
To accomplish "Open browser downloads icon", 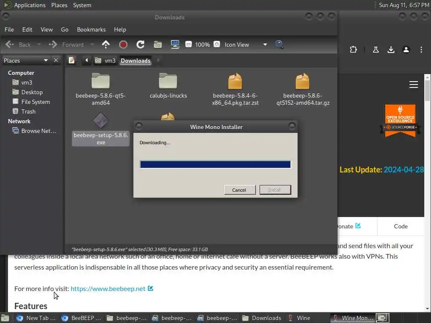I will [x=391, y=50].
